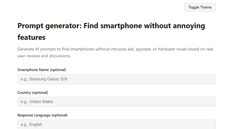Screen dimensions: 242x129
Task: Click "Find smartphone without annoying" title text
Action: tap(144, 26)
